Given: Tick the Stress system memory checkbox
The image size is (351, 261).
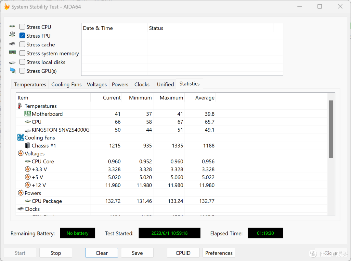Looking at the screenshot, I should [x=22, y=53].
